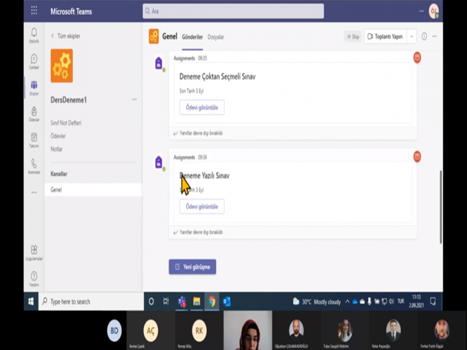The height and width of the screenshot is (350, 467).
Task: Open Aramalar calls in left rail
Action: coord(34,166)
